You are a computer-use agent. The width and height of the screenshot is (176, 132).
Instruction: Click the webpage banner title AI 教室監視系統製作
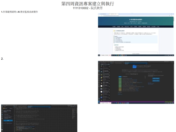tap(136, 20)
